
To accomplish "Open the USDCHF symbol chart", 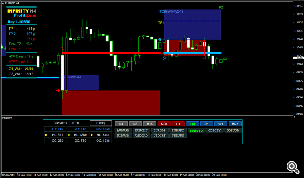I will (160, 136).
